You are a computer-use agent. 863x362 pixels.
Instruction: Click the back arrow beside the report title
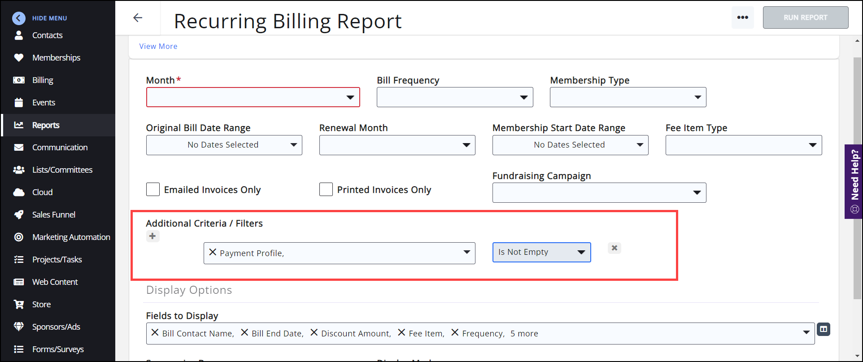tap(138, 18)
